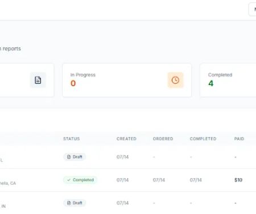This screenshot has width=256, height=214.
Task: Click the completed date 07/14 in Completed row
Action: coord(196,180)
